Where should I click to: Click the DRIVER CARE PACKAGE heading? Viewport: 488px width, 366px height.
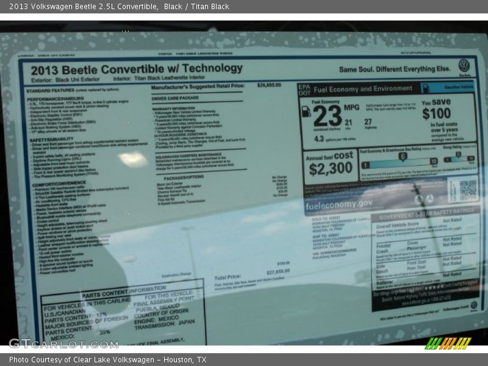coord(175,98)
